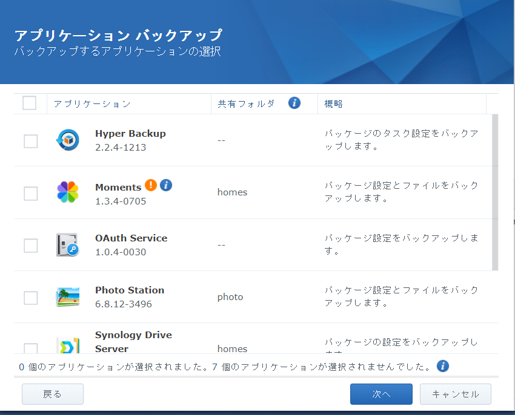Click the OAuth Service name text
This screenshot has width=515, height=415.
coord(131,238)
